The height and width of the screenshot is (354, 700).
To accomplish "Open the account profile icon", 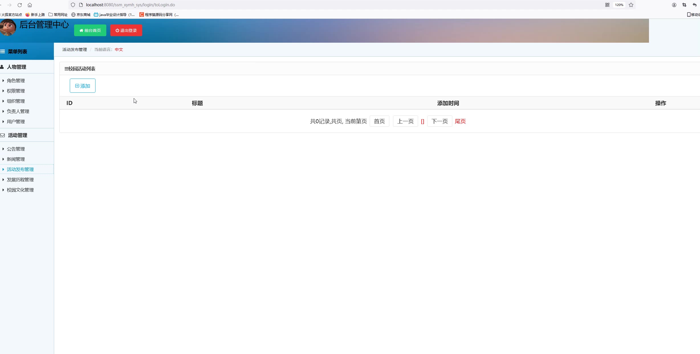I will tap(674, 5).
